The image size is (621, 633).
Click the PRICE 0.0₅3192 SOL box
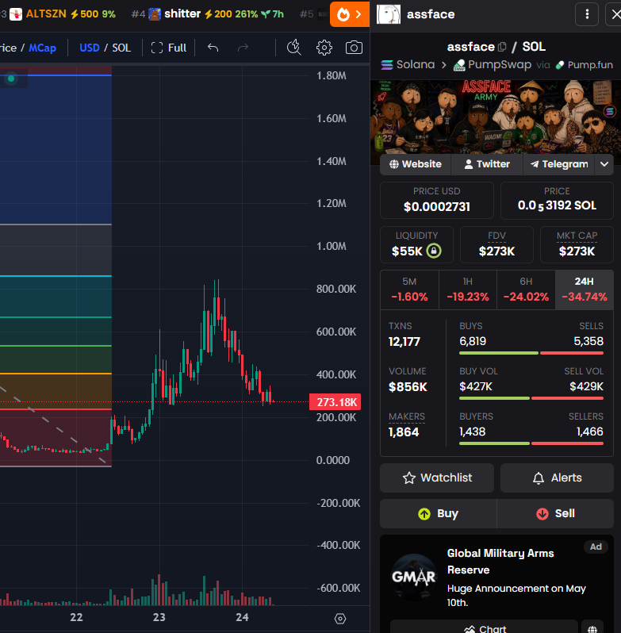[x=557, y=200]
